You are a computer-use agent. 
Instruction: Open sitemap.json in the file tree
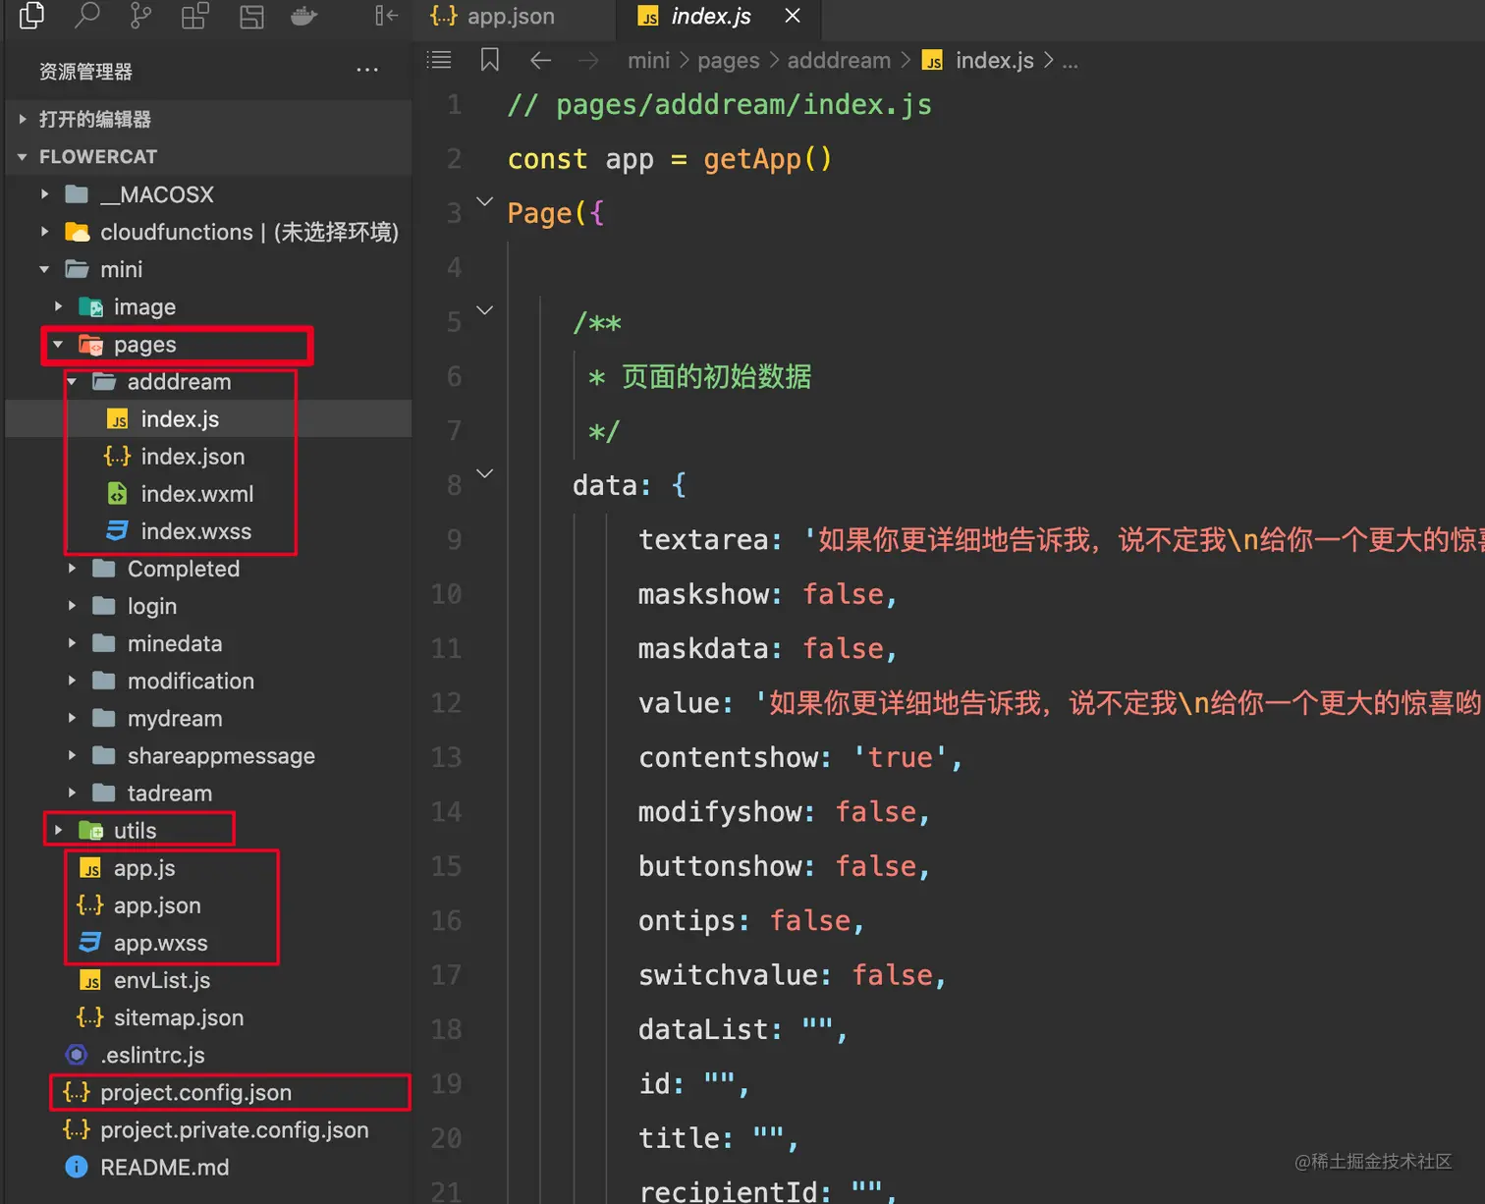pos(208,1017)
